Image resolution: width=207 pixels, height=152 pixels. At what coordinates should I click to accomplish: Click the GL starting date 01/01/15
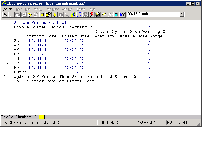tap(39, 41)
